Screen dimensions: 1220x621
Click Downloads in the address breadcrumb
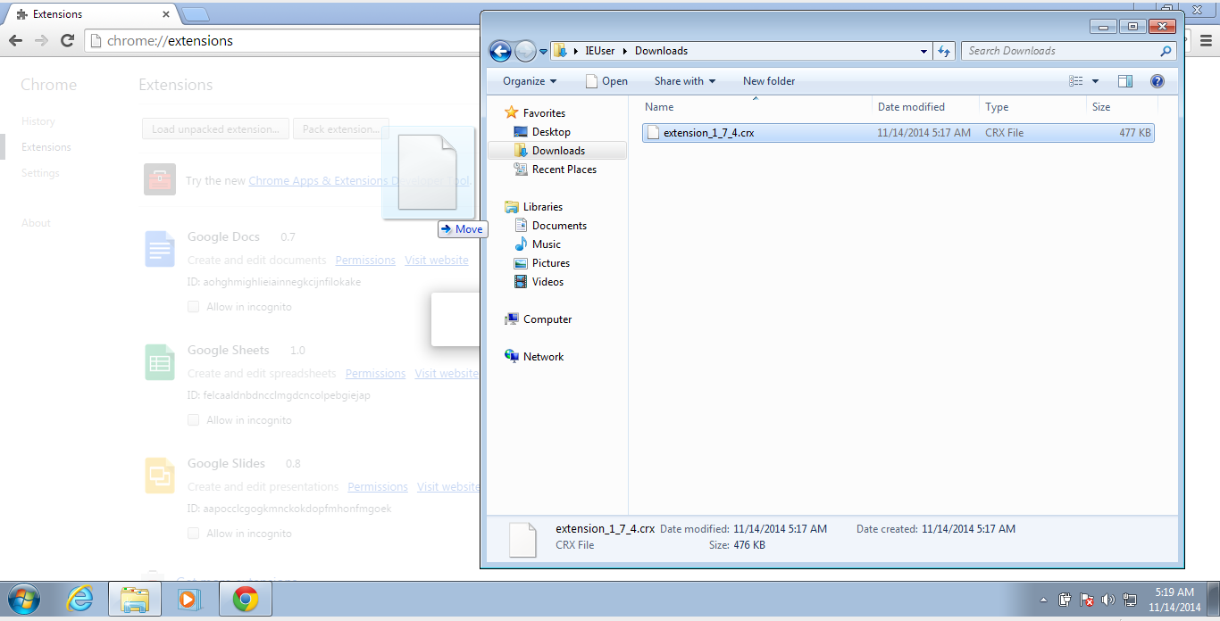661,51
